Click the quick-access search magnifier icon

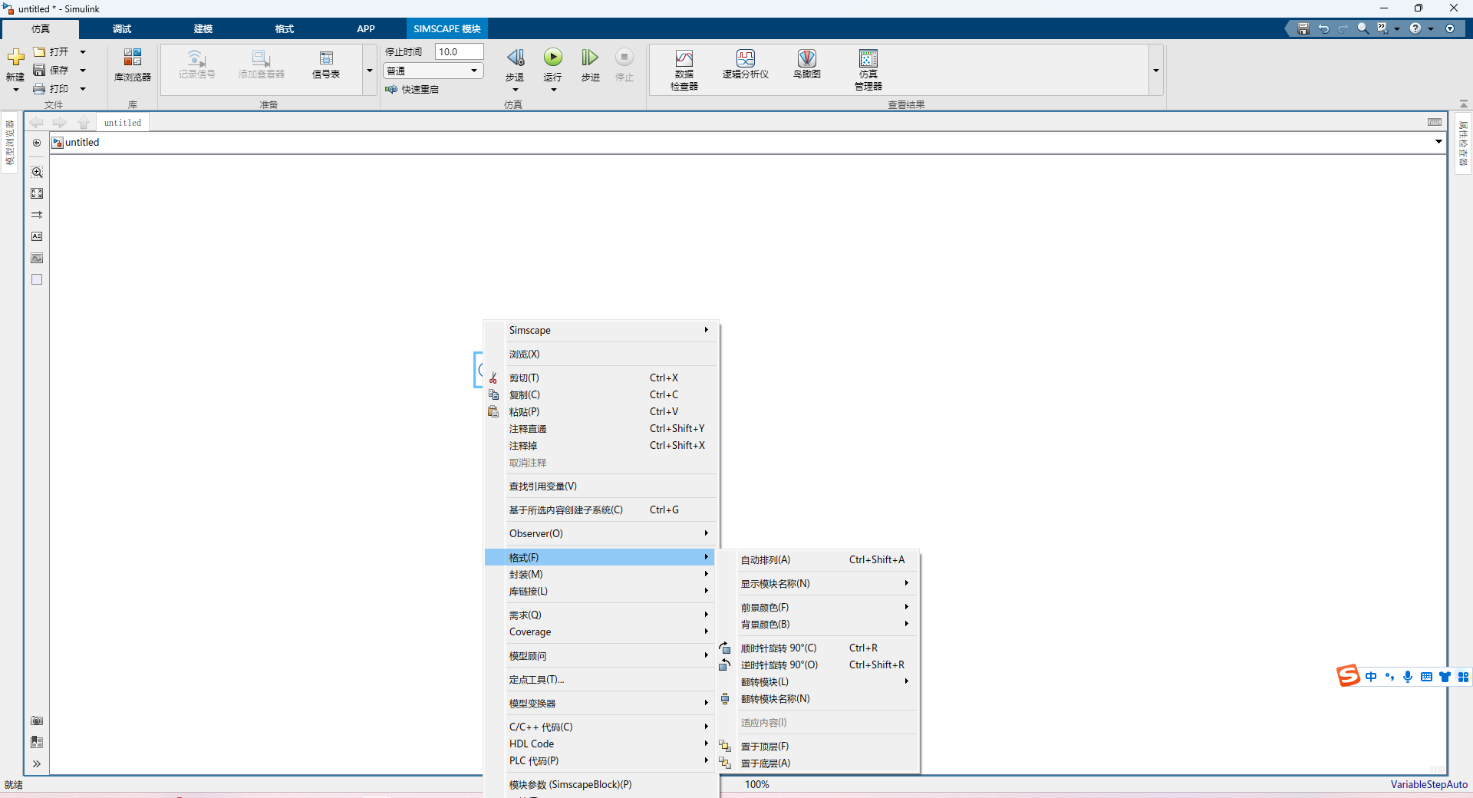pyautogui.click(x=1363, y=28)
